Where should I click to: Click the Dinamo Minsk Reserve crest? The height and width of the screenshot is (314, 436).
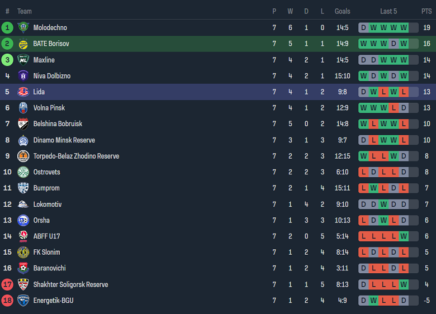point(23,140)
